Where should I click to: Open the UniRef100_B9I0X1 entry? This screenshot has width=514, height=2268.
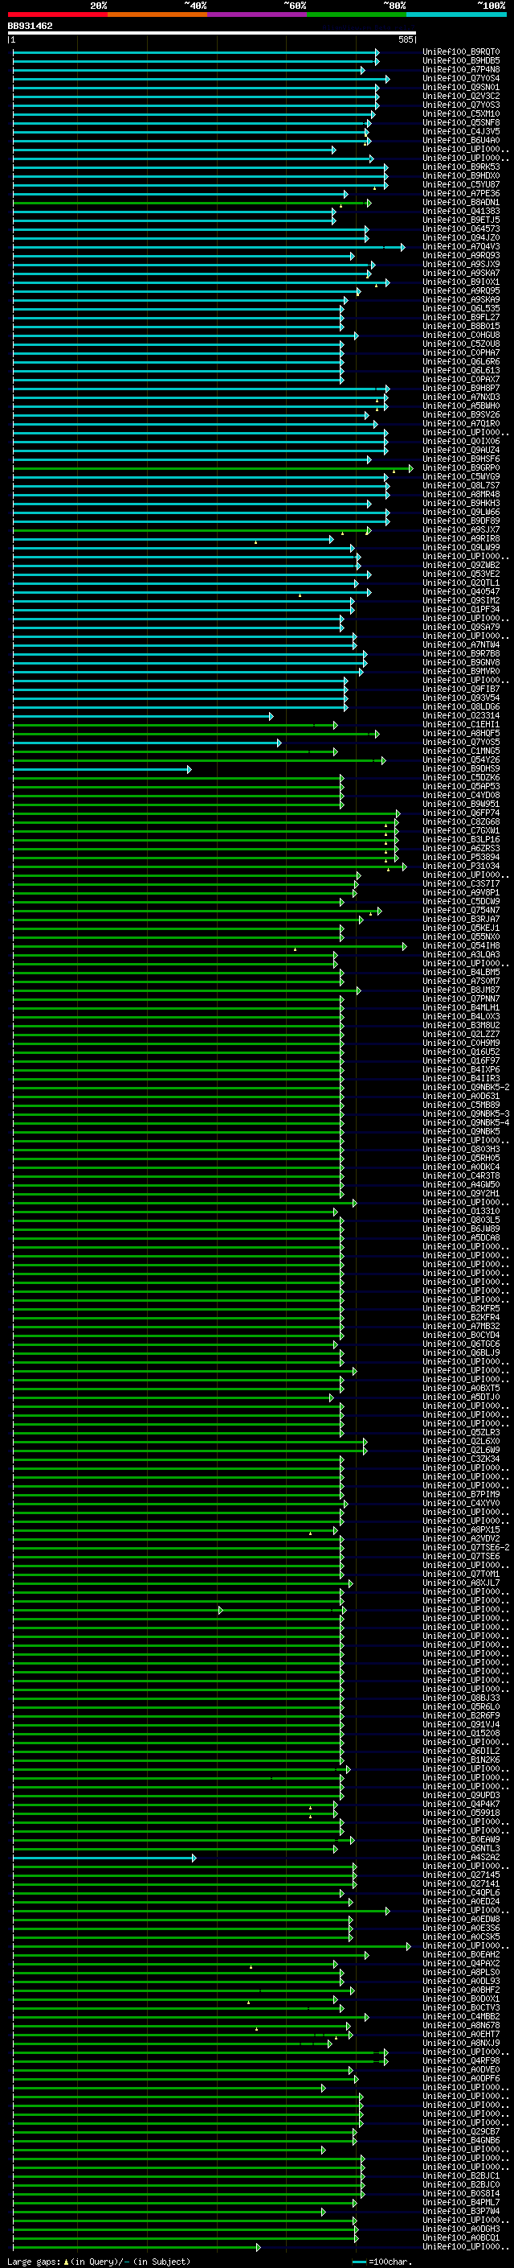(461, 282)
